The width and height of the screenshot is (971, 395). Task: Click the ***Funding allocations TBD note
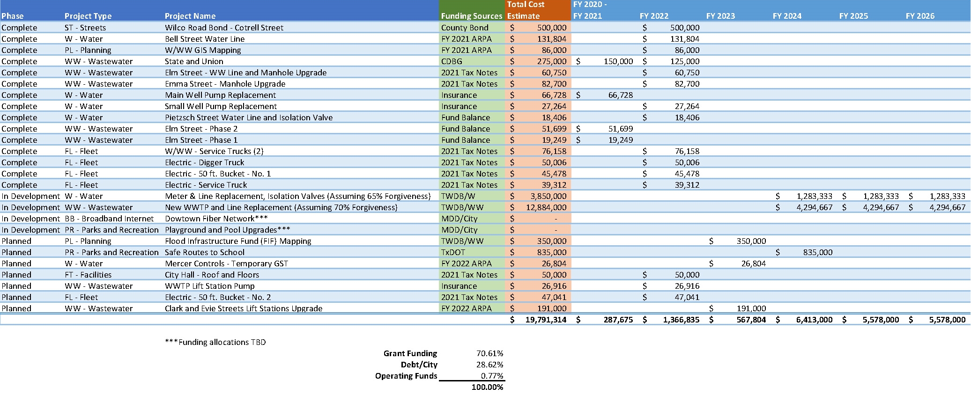click(x=215, y=342)
